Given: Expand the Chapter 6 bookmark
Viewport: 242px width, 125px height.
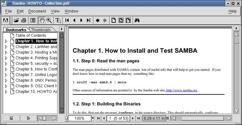Looking at the screenshot, I should (x=6, y=69).
